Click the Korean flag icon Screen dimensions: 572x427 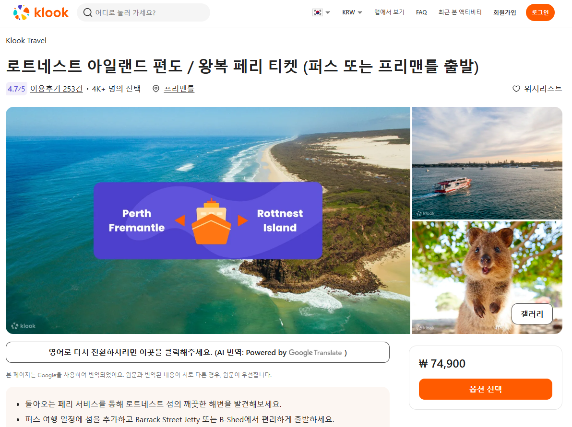(x=317, y=12)
